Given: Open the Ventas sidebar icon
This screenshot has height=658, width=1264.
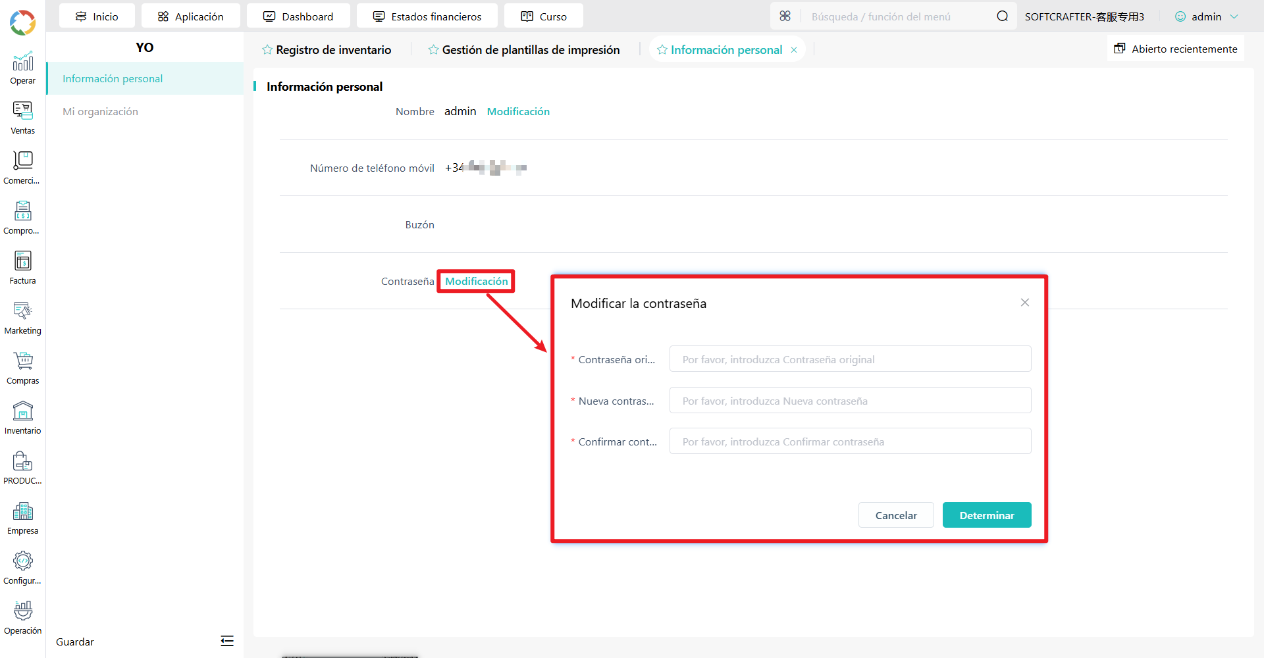Looking at the screenshot, I should 22,118.
